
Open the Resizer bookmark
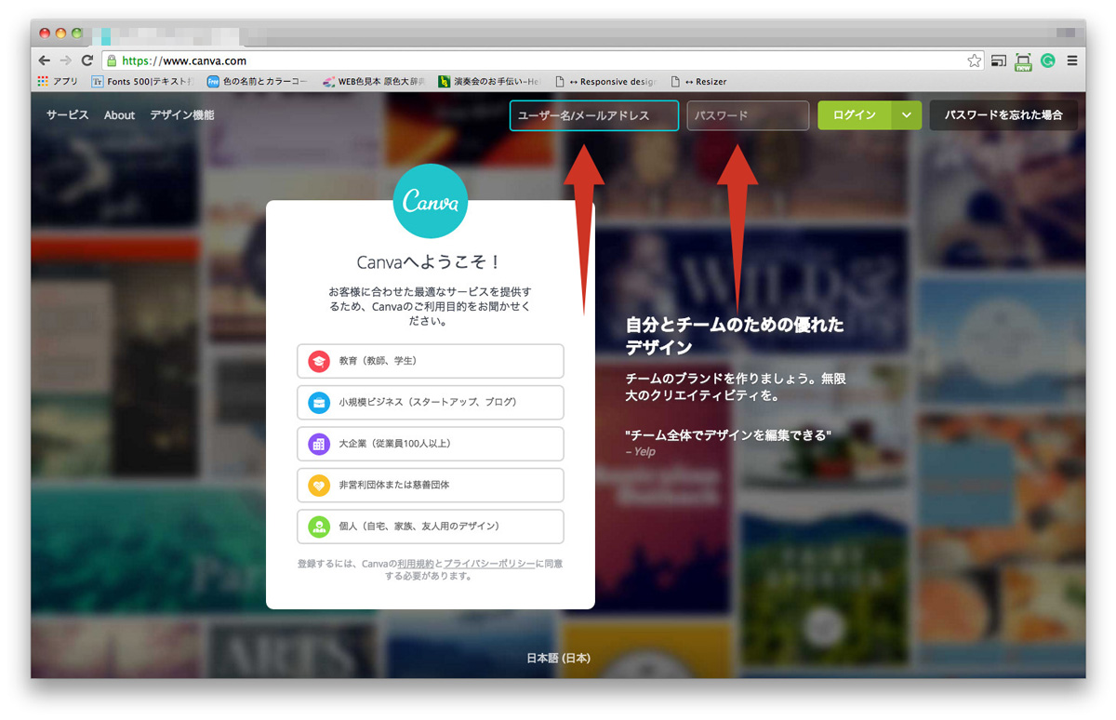[x=698, y=82]
